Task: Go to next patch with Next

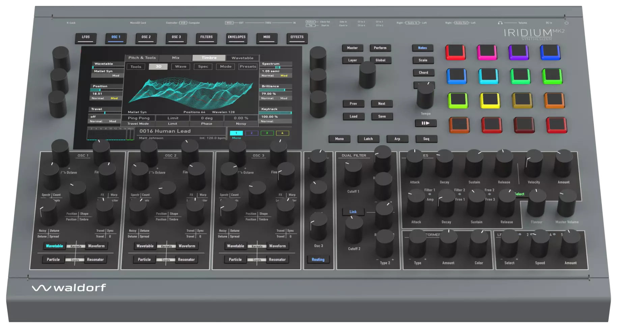Action: click(382, 104)
